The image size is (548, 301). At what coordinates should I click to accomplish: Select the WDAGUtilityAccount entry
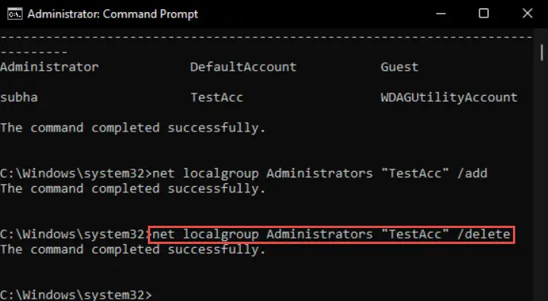click(449, 97)
